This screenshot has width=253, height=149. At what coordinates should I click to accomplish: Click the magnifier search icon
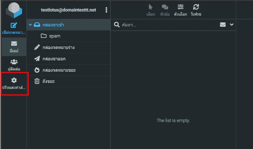(x=117, y=25)
